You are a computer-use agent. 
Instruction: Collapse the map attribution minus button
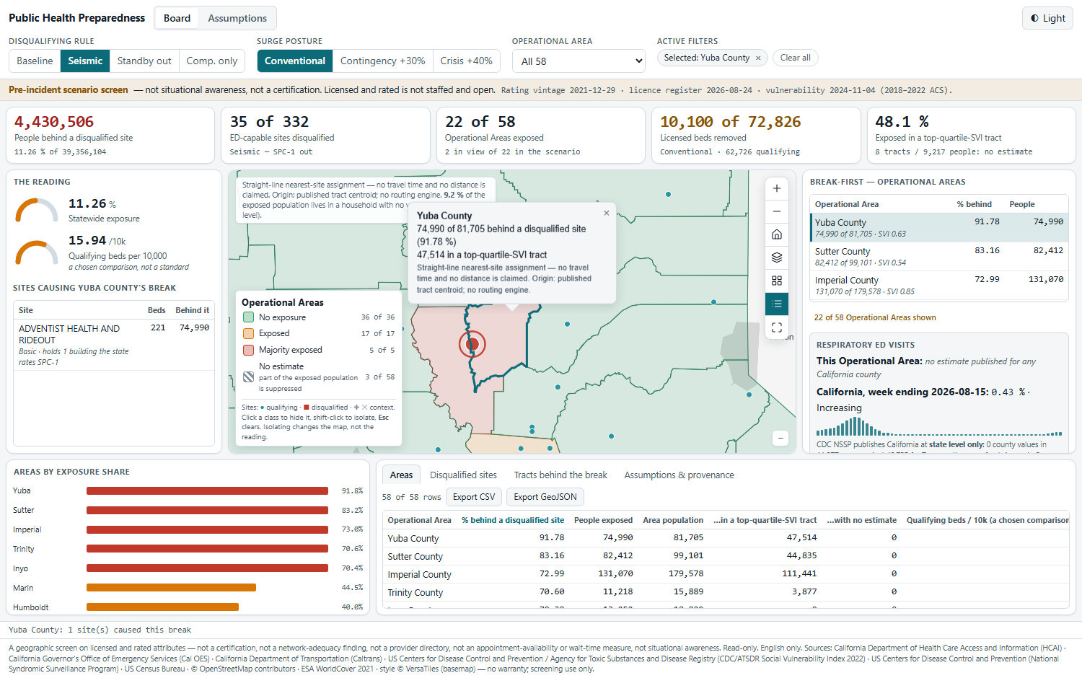pos(780,438)
